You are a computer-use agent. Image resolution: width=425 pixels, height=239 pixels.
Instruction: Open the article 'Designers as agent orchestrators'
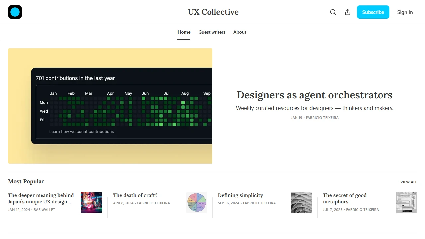[x=314, y=95]
